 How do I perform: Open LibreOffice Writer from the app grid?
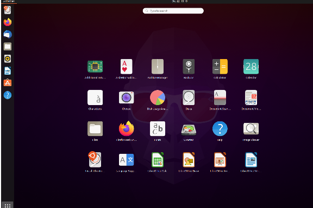pos(251,160)
